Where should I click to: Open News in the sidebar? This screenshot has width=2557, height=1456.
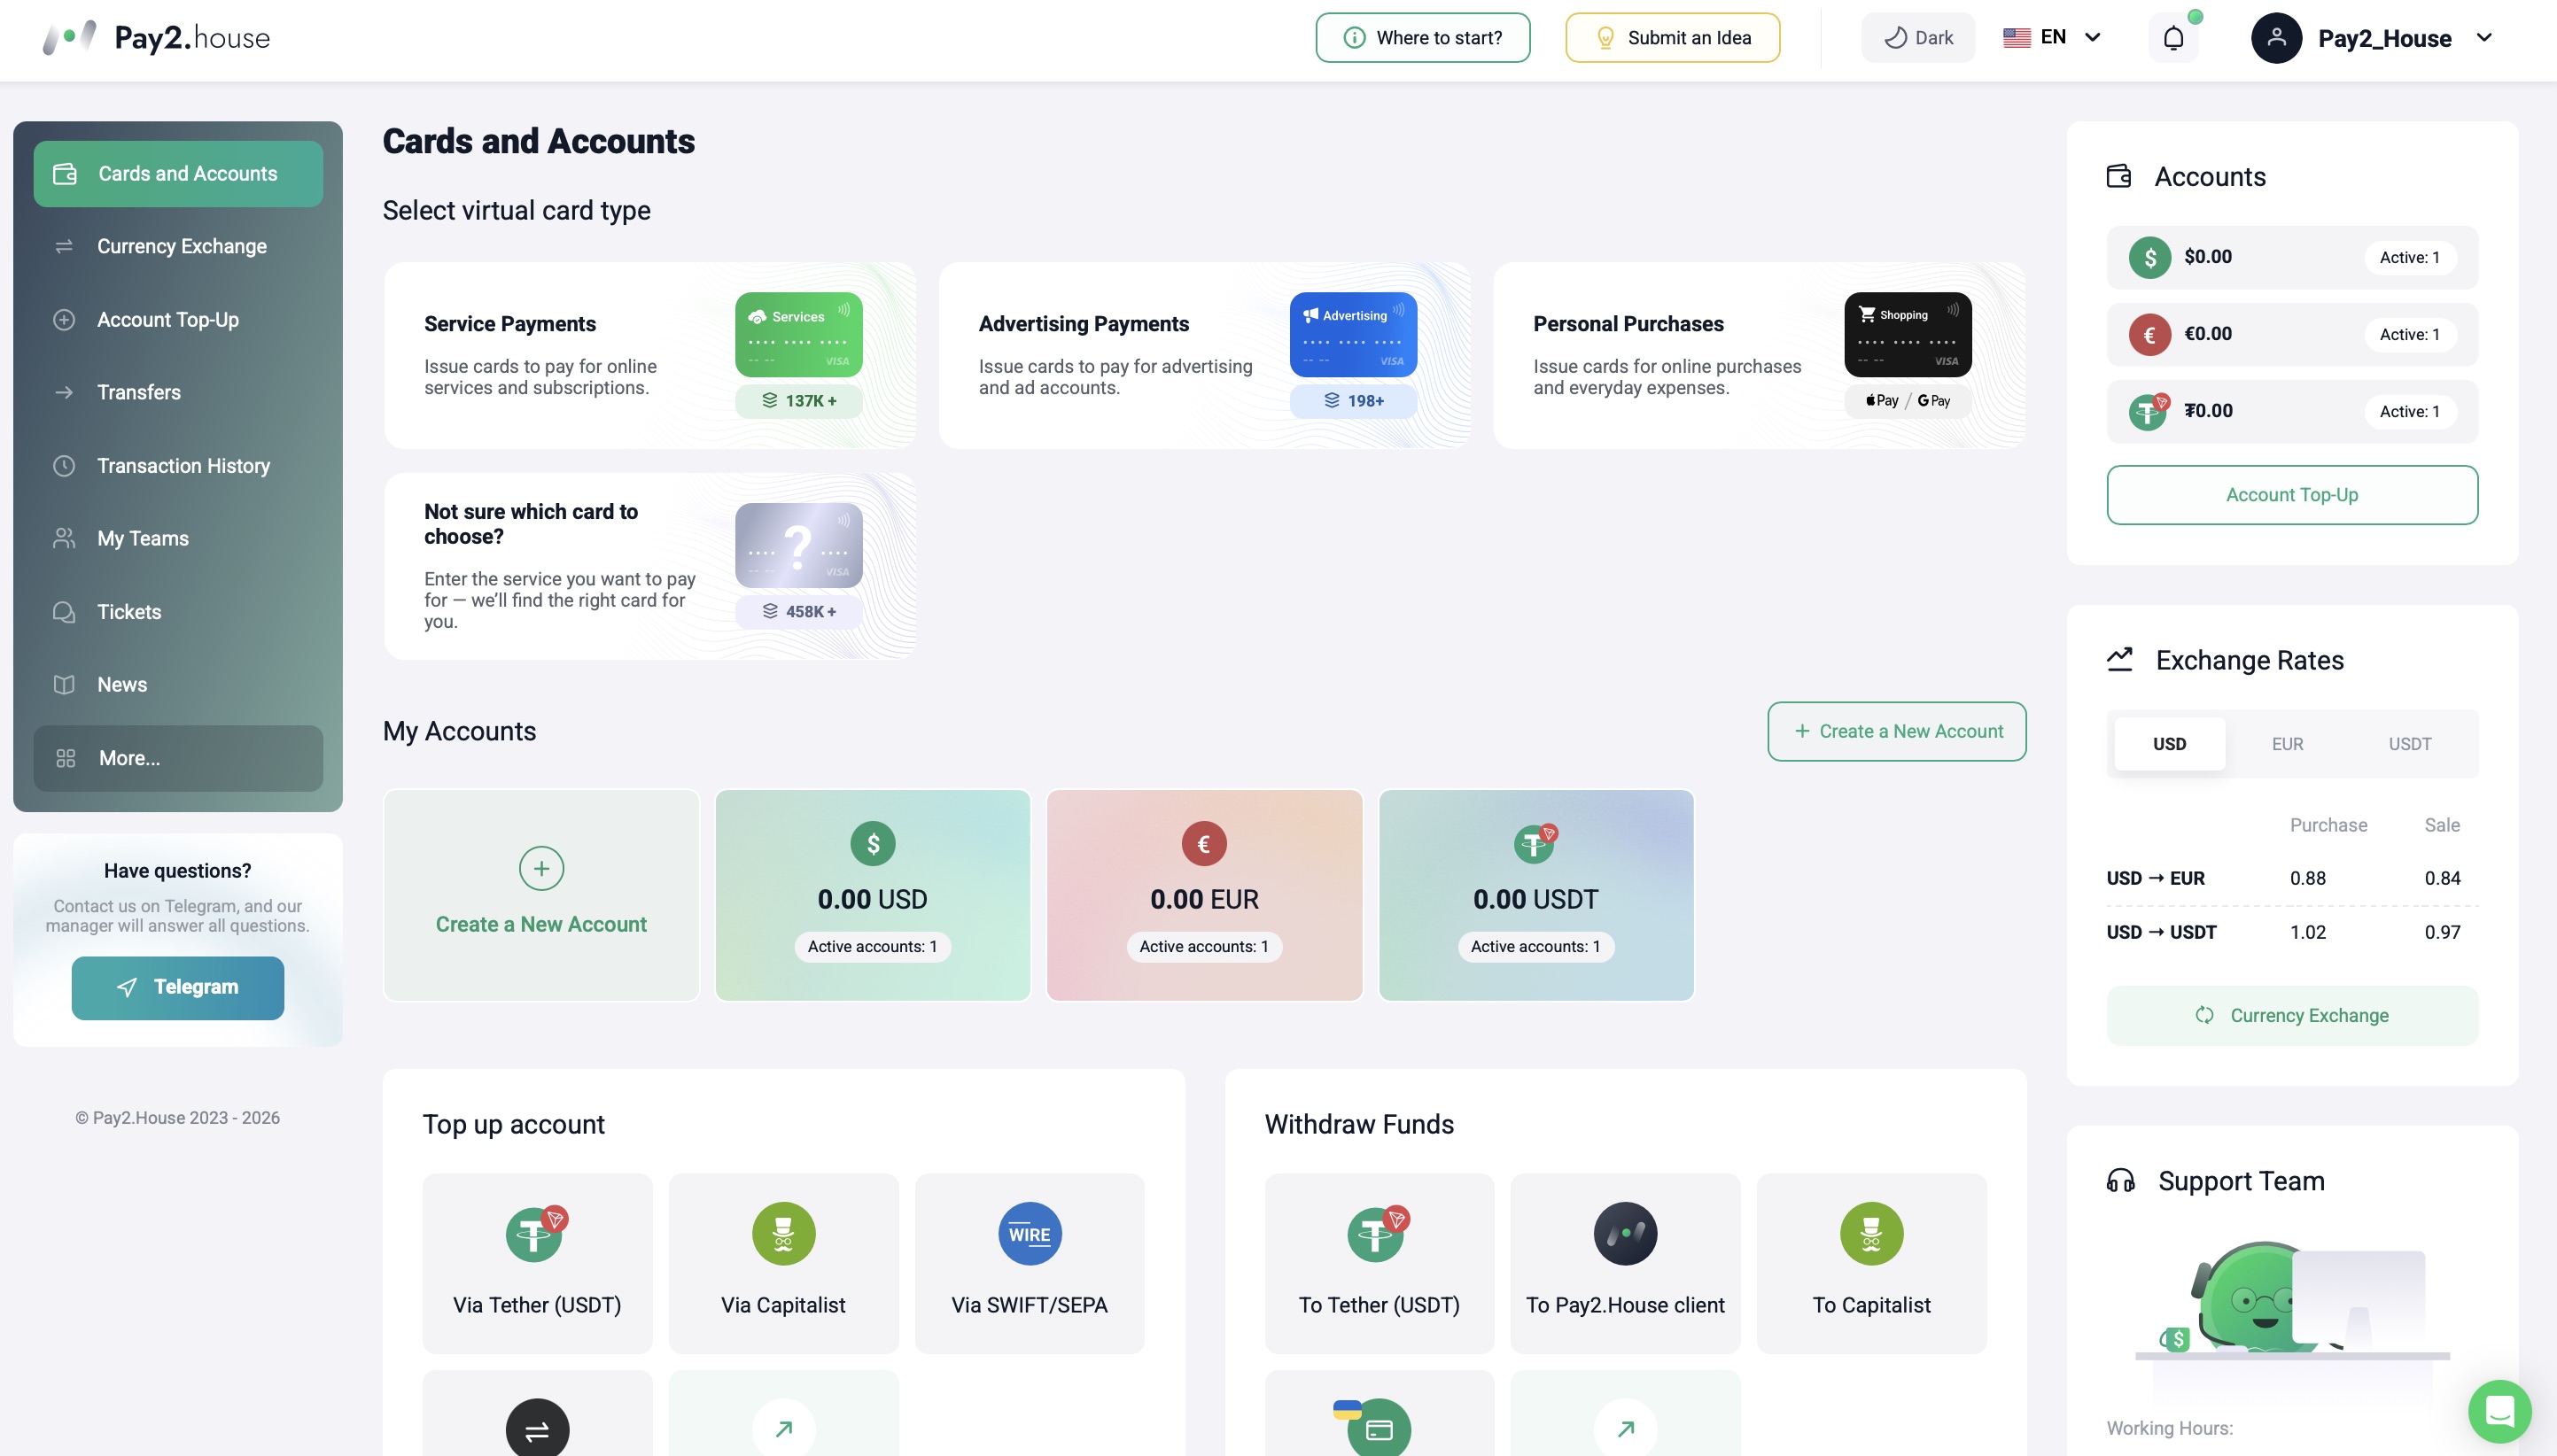tap(178, 685)
